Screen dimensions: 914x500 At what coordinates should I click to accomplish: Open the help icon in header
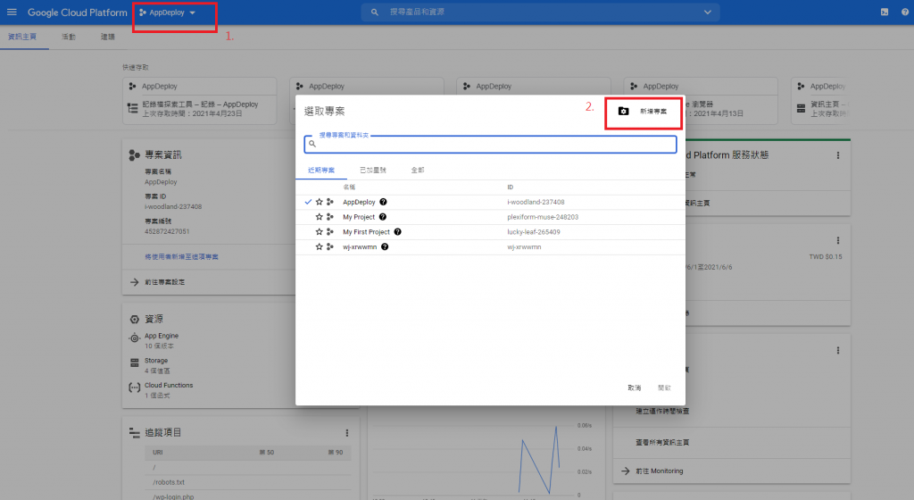tap(905, 12)
